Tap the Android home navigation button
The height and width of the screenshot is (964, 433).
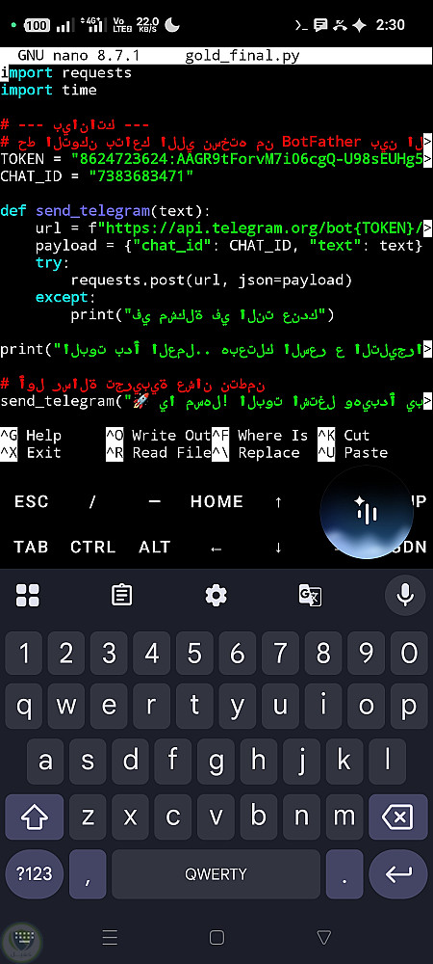[x=216, y=937]
